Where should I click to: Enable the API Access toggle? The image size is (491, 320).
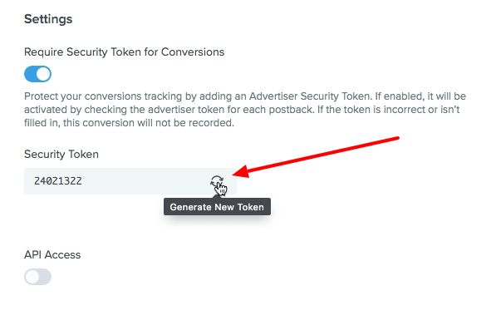click(x=38, y=277)
